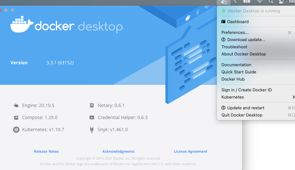Click alert icon next to Update and restart

(x=223, y=108)
